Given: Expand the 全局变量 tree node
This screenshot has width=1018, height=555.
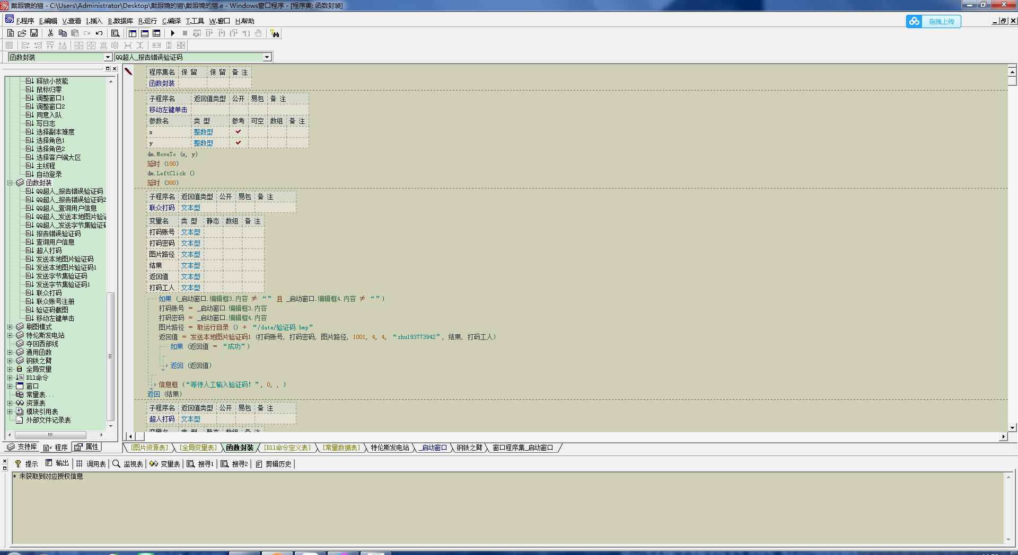Looking at the screenshot, I should point(10,369).
